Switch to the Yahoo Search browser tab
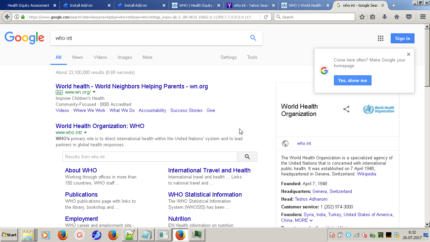 (250, 5)
